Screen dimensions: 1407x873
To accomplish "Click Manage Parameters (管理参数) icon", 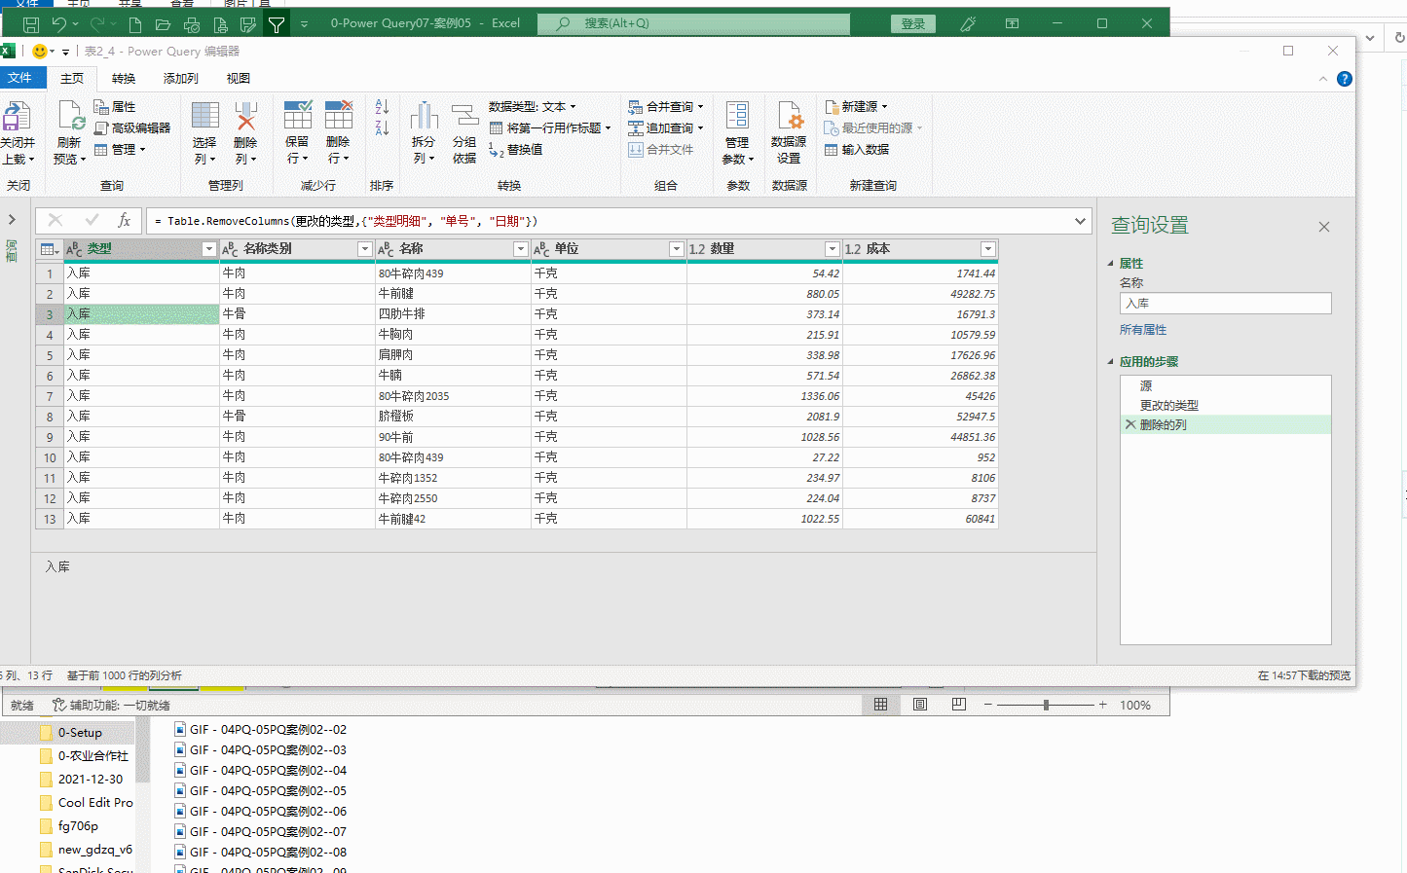I will coord(737,115).
